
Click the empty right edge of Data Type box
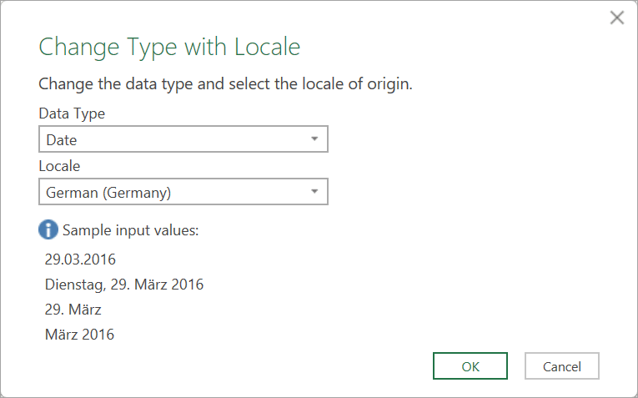pyautogui.click(x=284, y=139)
